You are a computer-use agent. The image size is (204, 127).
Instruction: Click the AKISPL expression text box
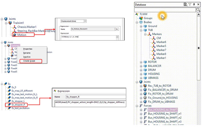[90, 104]
